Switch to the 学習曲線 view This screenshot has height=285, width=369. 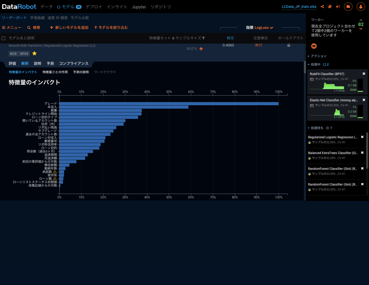point(37,18)
